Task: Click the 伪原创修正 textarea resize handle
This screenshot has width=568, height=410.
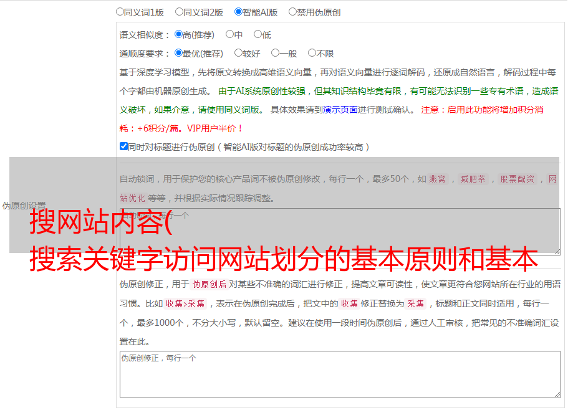Action: 557,394
